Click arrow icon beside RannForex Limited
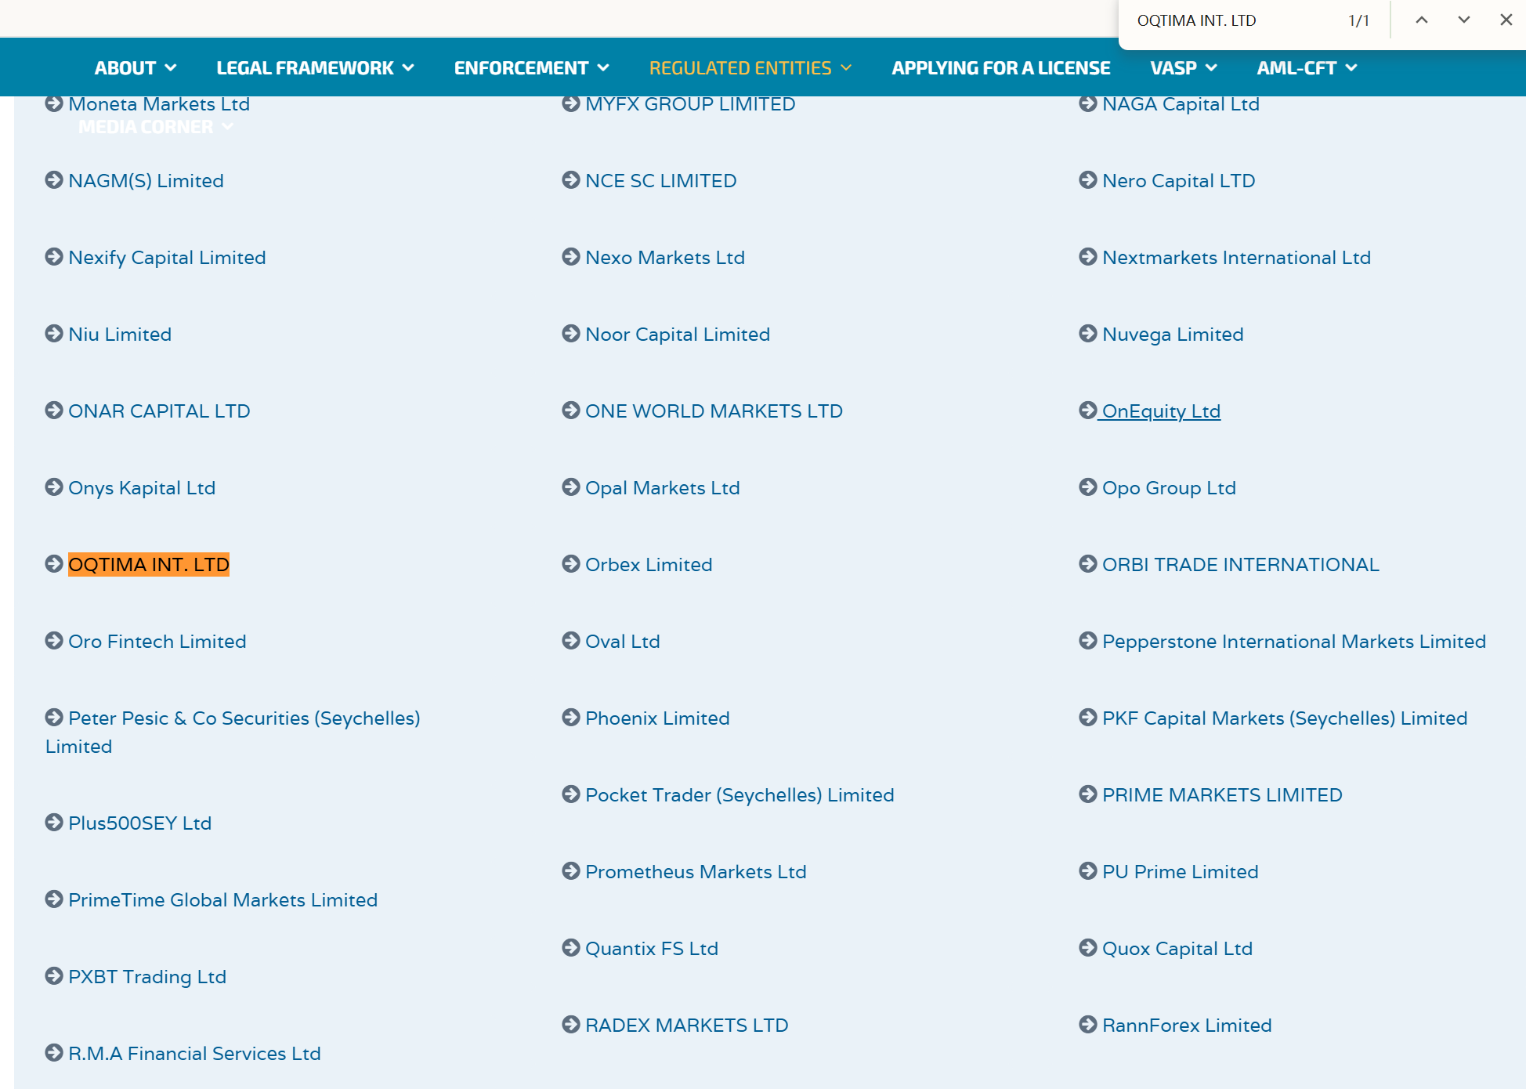The height and width of the screenshot is (1089, 1526). point(1088,1025)
